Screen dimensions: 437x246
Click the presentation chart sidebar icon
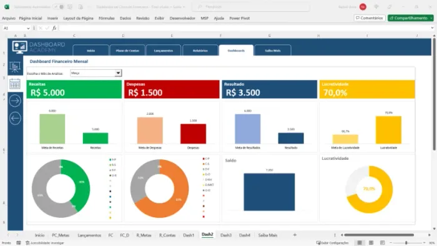15,67
